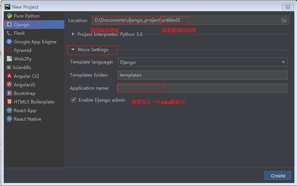Click the Bootstrap B icon
This screenshot has width=297, height=186.
(9, 93)
